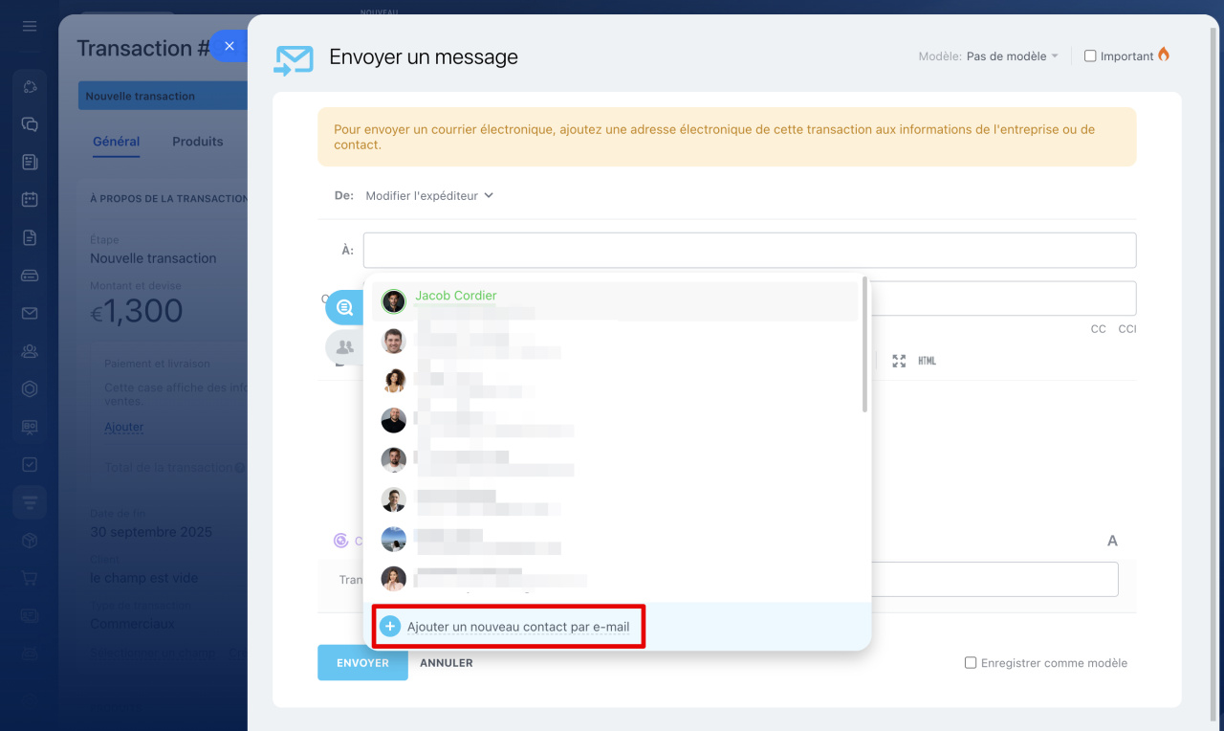Open the hamburger menu in the sidebar
Image resolution: width=1224 pixels, height=731 pixels.
(30, 26)
